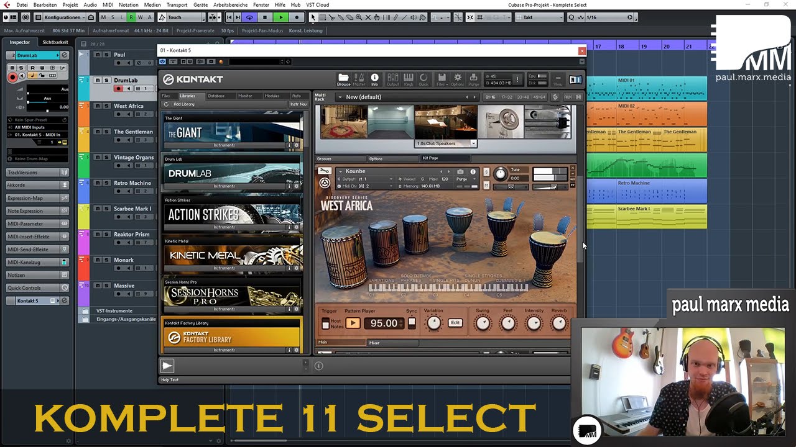796x447 pixels.
Task: Open the Transport menu
Action: point(177,4)
